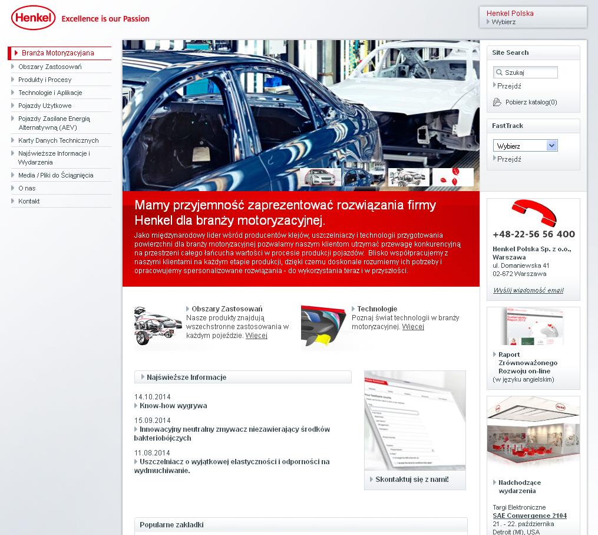Click the catalog download icon
The width and height of the screenshot is (598, 535).
[497, 102]
